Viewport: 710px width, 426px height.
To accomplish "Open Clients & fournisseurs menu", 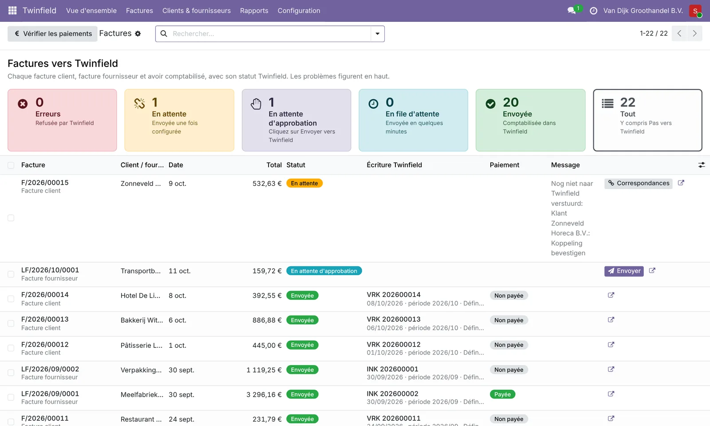I will click(197, 11).
